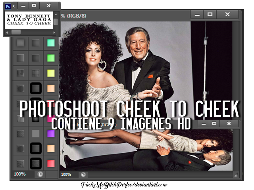Click the up scroll arrow in the small window
Image resolution: width=254 pixels, height=190 pixels.
coord(56,15)
